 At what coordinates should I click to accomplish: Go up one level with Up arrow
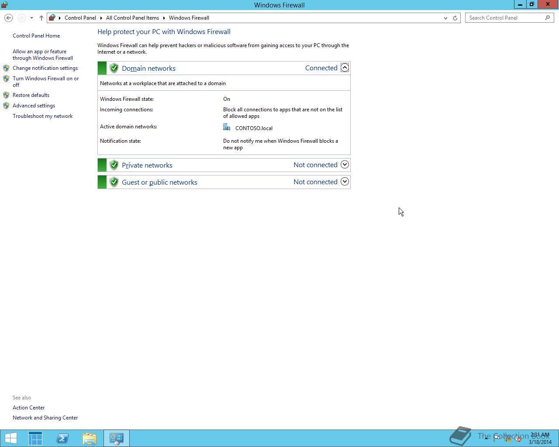coord(41,18)
